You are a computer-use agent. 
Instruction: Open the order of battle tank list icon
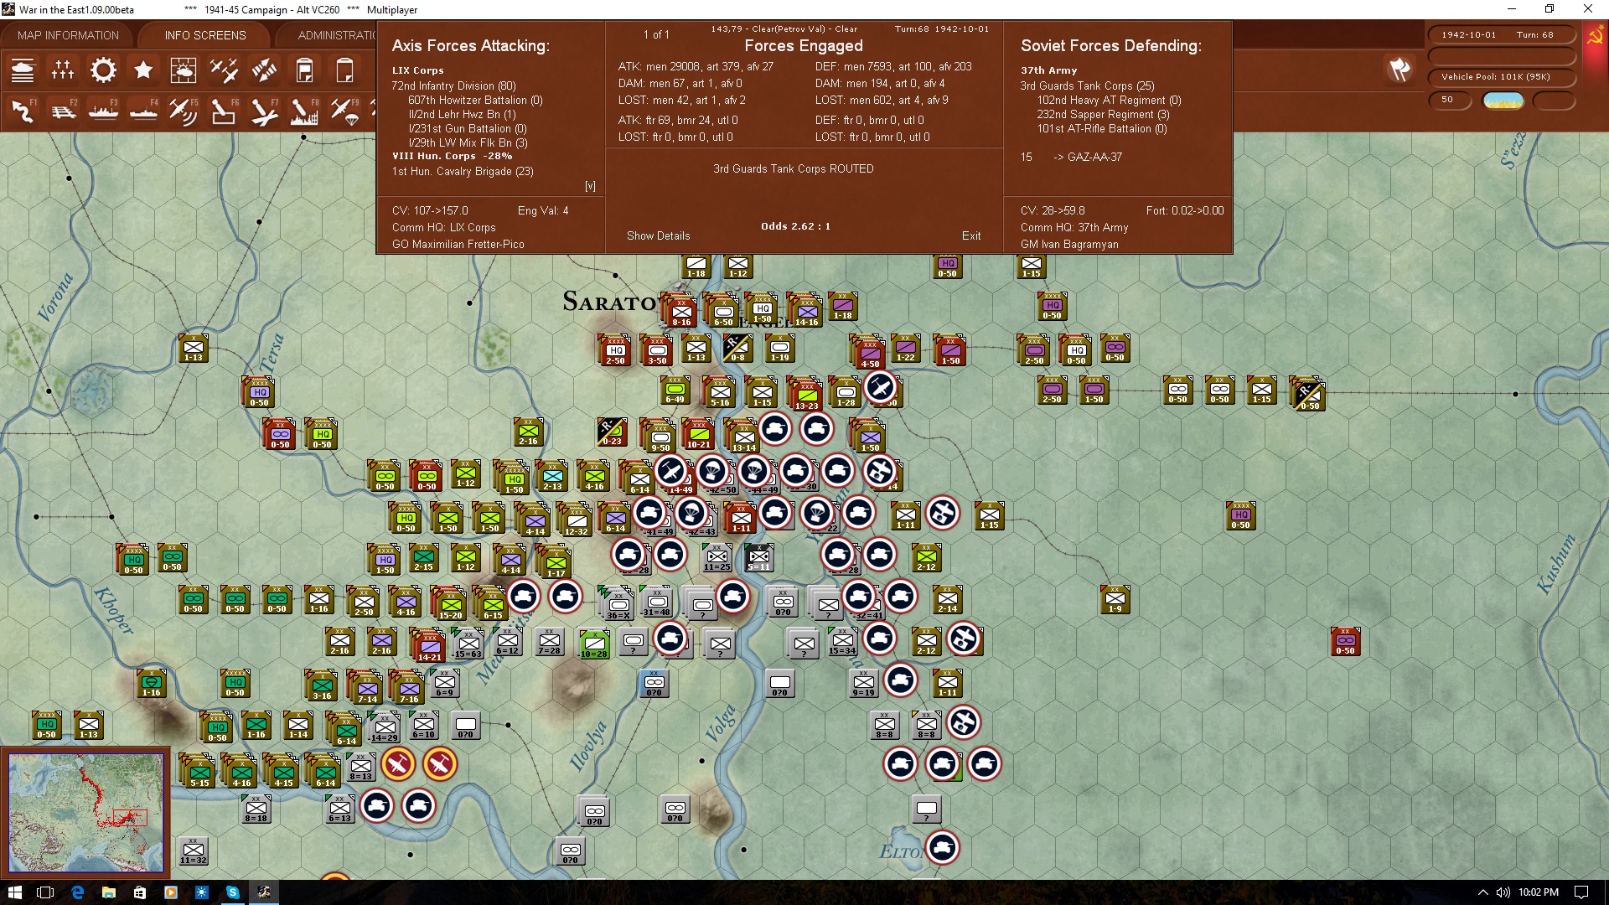pyautogui.click(x=23, y=70)
